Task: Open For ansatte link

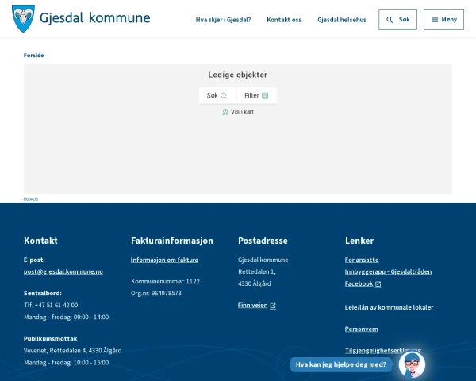Action: point(362,260)
